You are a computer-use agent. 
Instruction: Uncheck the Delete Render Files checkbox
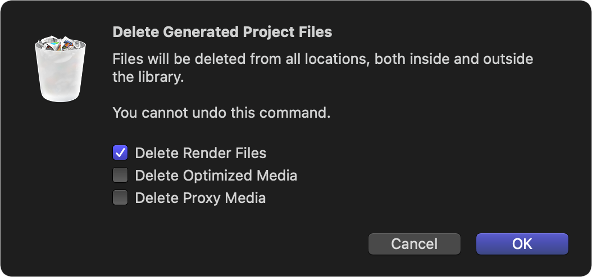pos(120,153)
